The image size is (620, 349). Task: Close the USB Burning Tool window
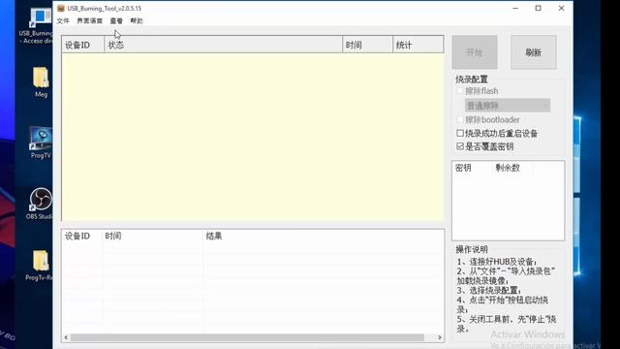[561, 8]
